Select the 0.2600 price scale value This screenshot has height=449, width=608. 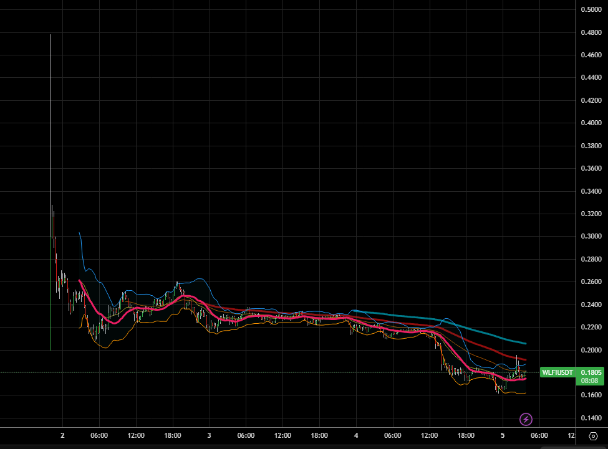[591, 281]
